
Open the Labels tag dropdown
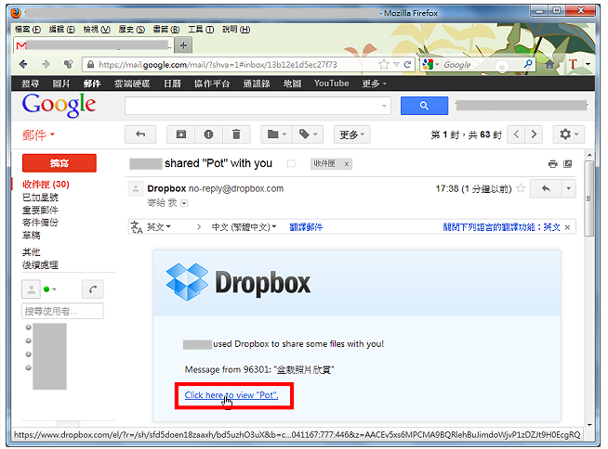click(308, 135)
